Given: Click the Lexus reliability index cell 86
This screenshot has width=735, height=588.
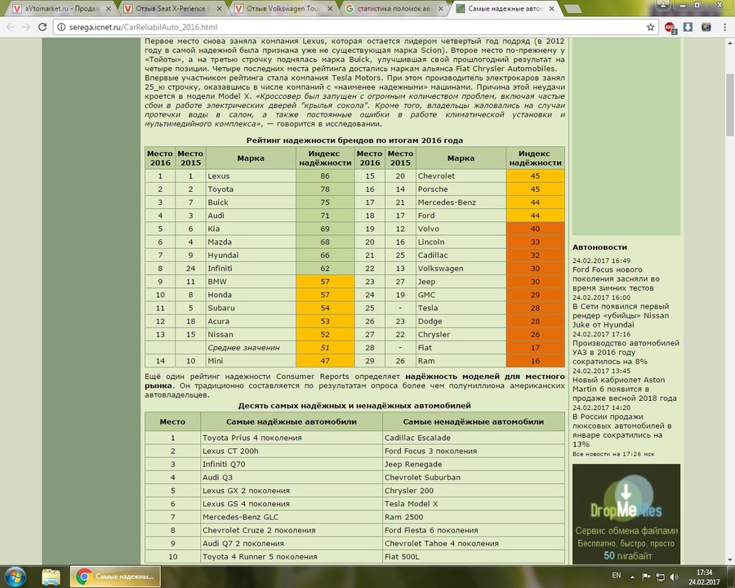Looking at the screenshot, I should pos(325,176).
